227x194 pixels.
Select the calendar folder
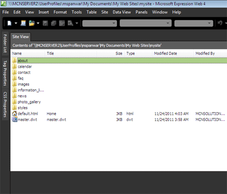point(25,67)
